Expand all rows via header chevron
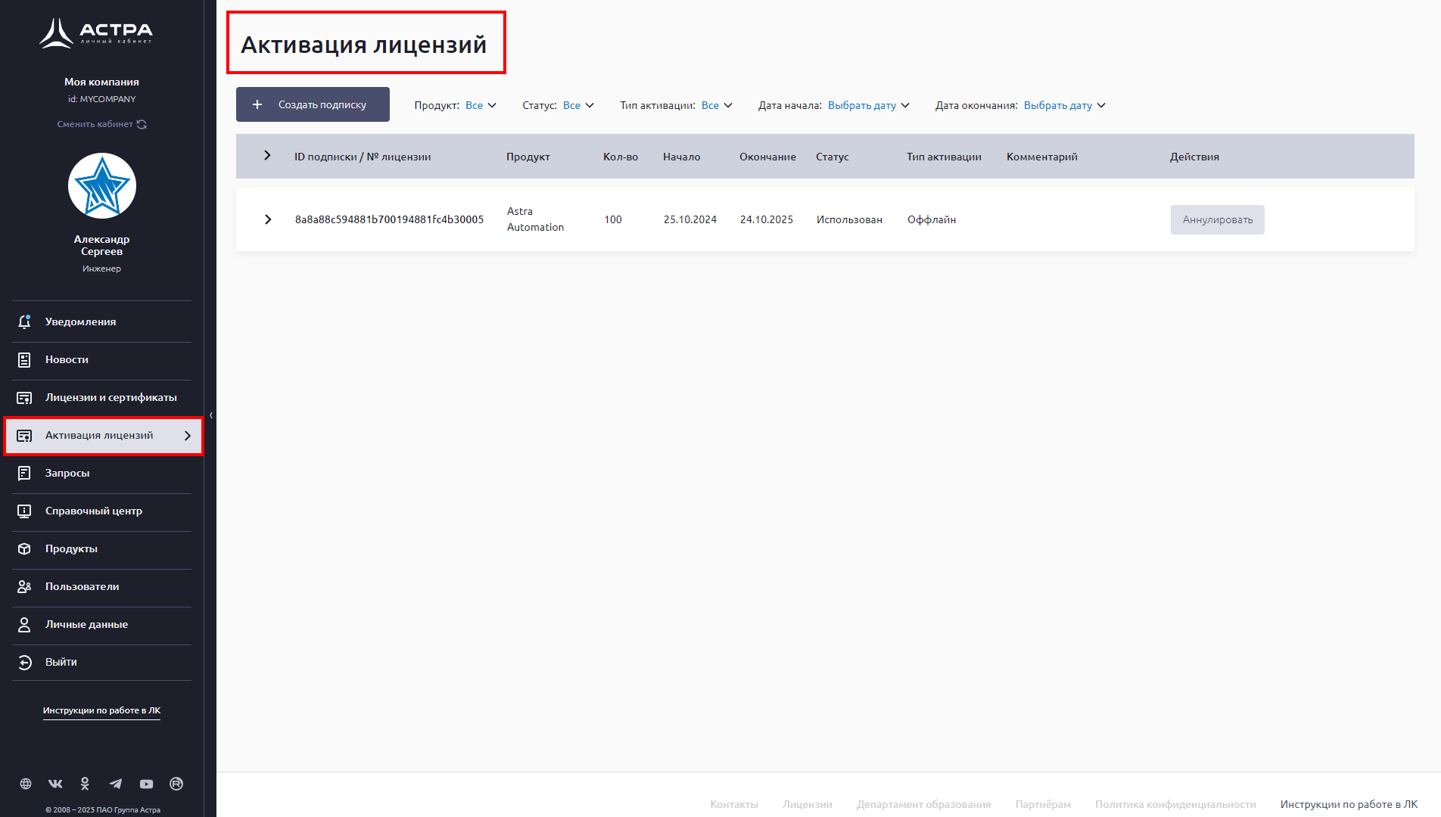The height and width of the screenshot is (817, 1441). [267, 156]
